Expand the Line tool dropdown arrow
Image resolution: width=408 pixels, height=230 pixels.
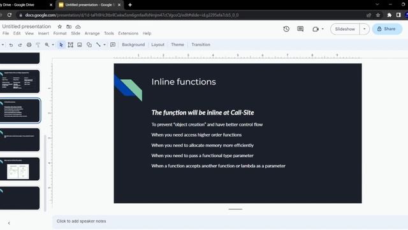[105, 45]
